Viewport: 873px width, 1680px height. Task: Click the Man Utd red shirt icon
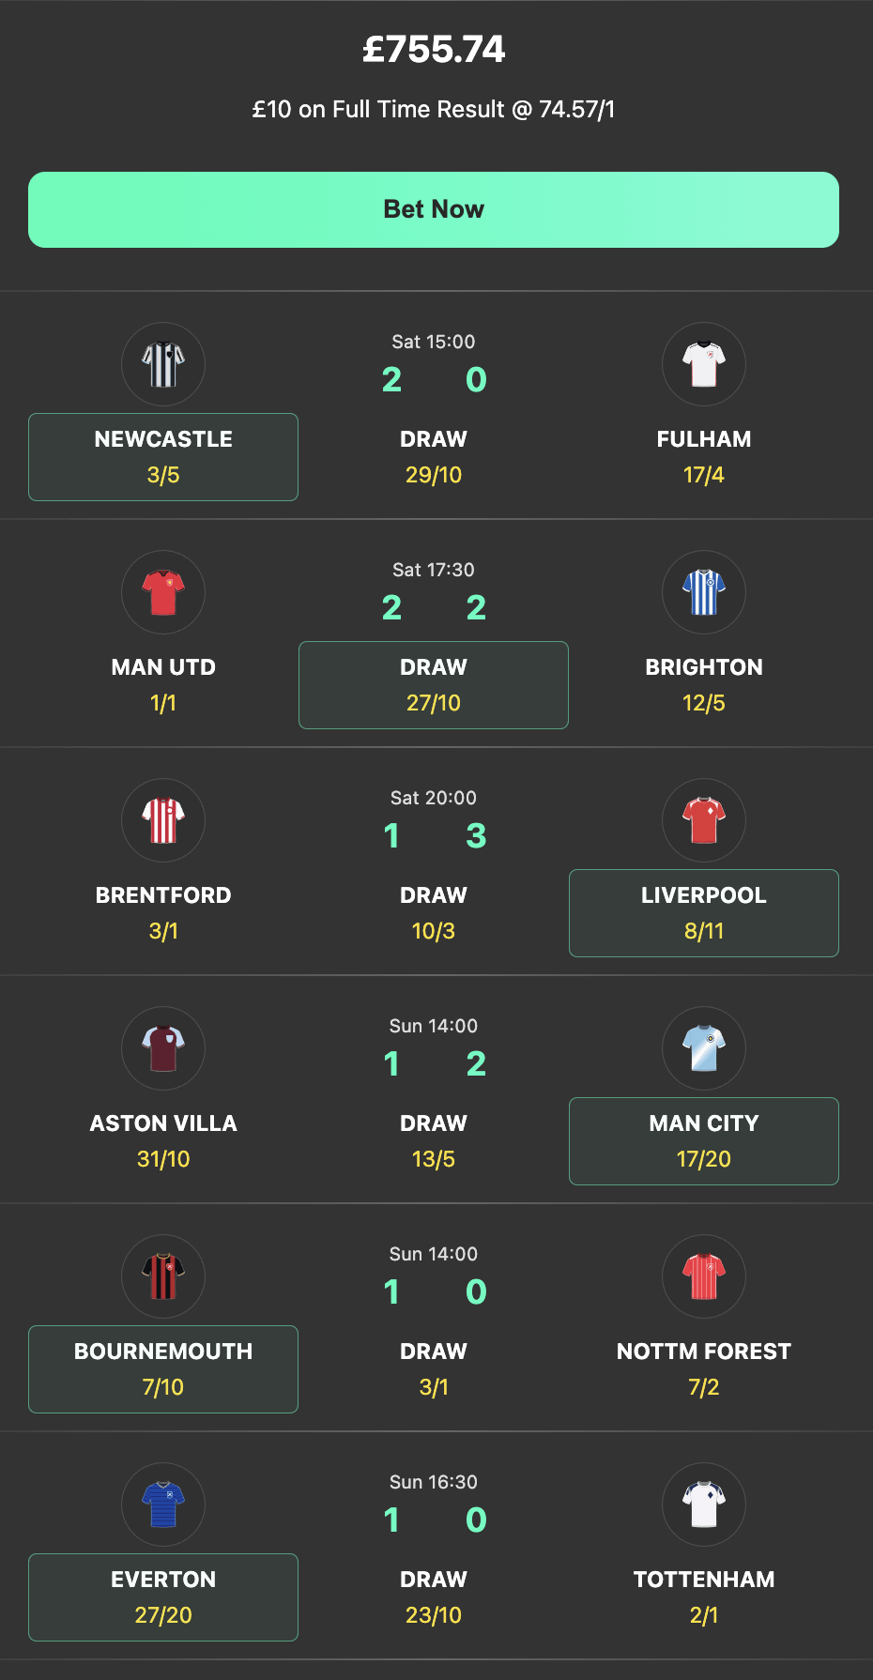coord(163,592)
